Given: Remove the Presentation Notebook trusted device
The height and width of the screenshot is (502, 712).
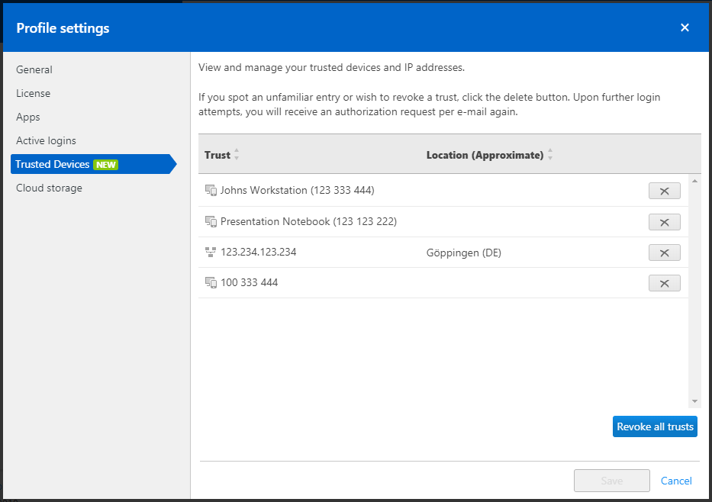Looking at the screenshot, I should point(664,222).
